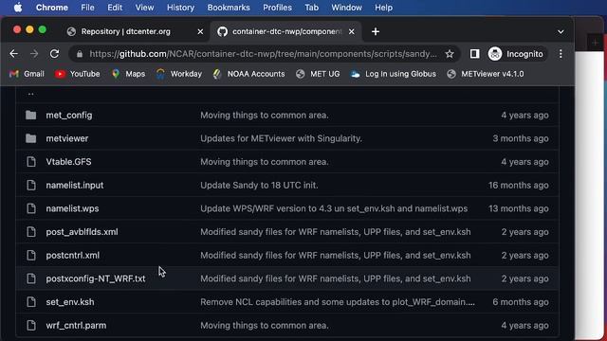The width and height of the screenshot is (607, 341).
Task: Open the Help menu
Action: (x=383, y=8)
